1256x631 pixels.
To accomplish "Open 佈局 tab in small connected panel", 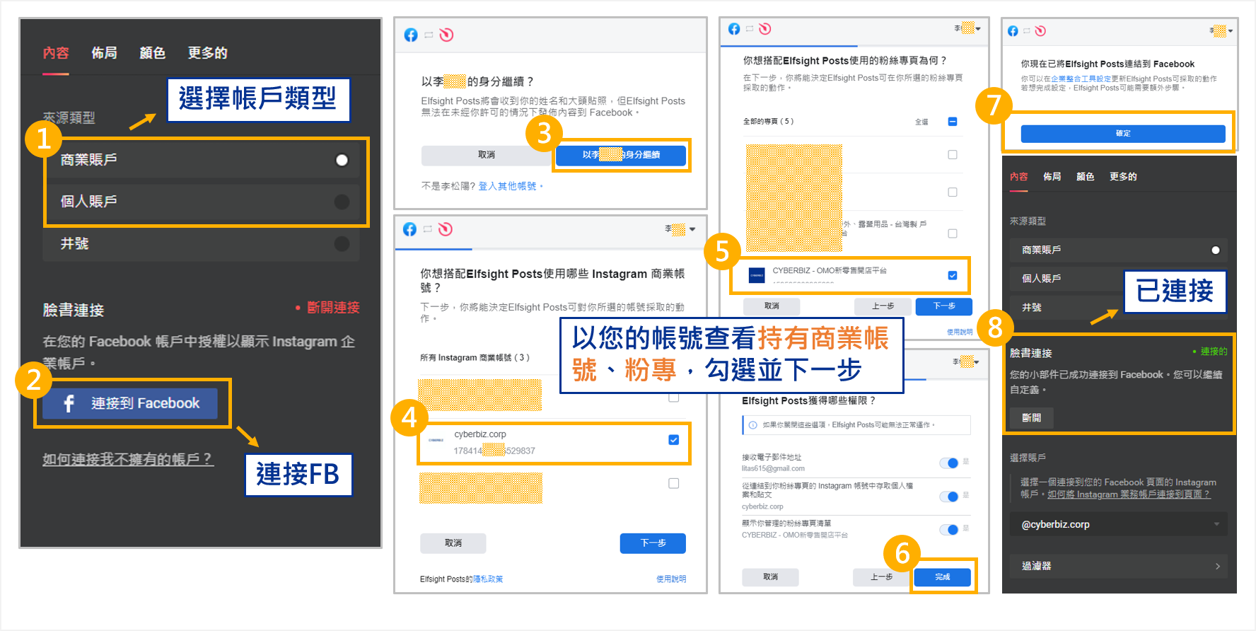I will point(1052,177).
